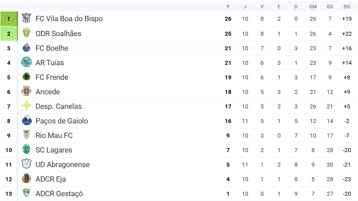
Task: Click the UD Abragonense club logo
Action: (x=26, y=164)
